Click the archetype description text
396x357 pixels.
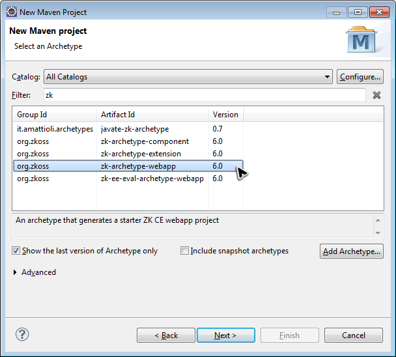pyautogui.click(x=117, y=220)
